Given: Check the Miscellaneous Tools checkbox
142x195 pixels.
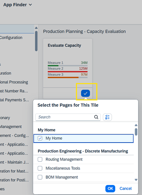Looking at the screenshot, I should click(x=40, y=168).
